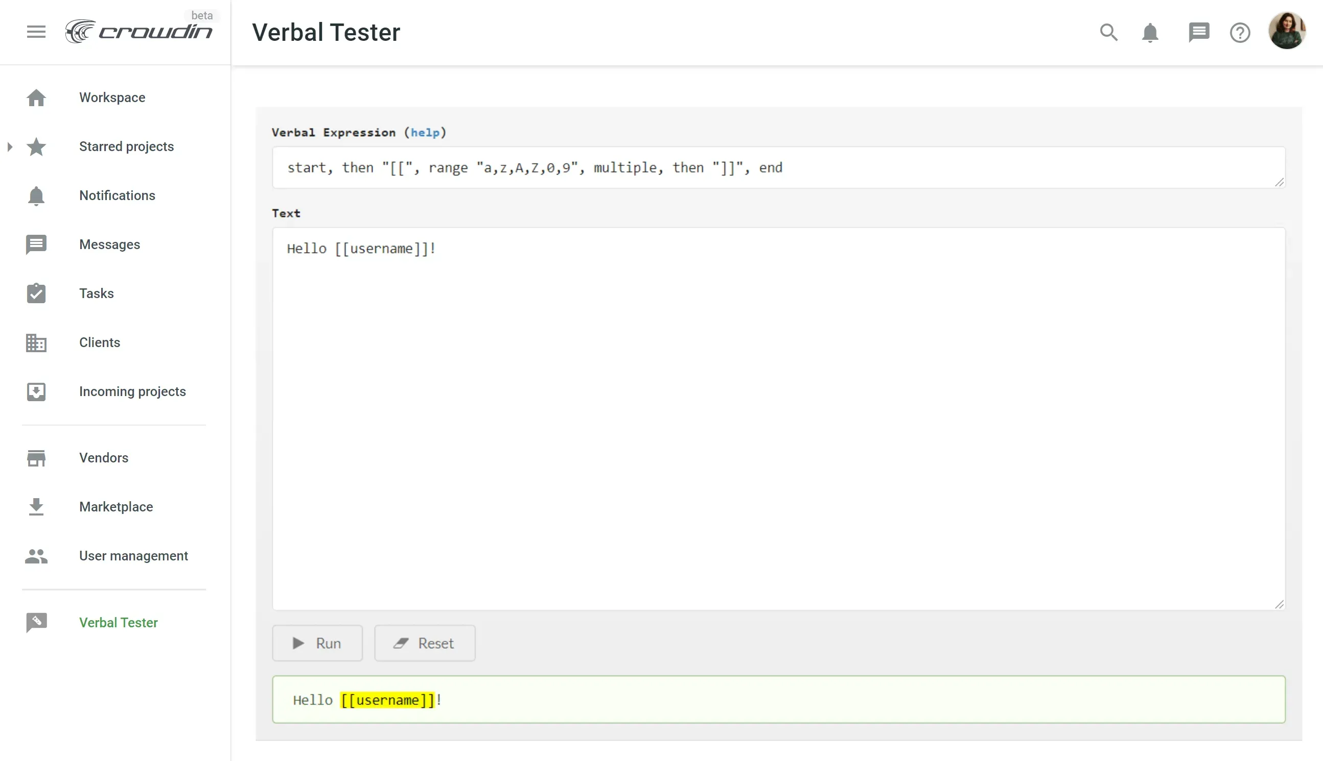The image size is (1323, 761).
Task: Open User management from the sidebar
Action: click(133, 556)
